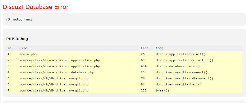Click row number 7 in No. column
Screen dimensions: 251x103
8,91
